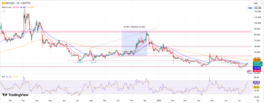
Task: Click the 100.000 price scale label
Action: pyautogui.click(x=258, y=23)
